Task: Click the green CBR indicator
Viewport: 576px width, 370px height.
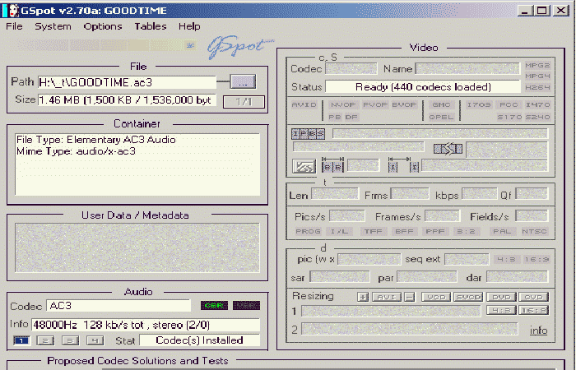Action: pos(215,306)
